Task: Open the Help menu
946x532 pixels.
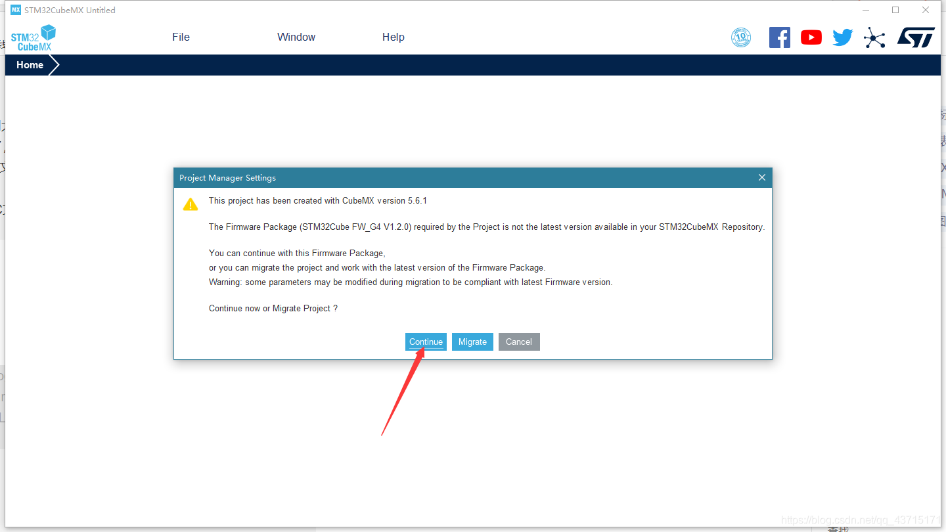Action: coord(394,37)
